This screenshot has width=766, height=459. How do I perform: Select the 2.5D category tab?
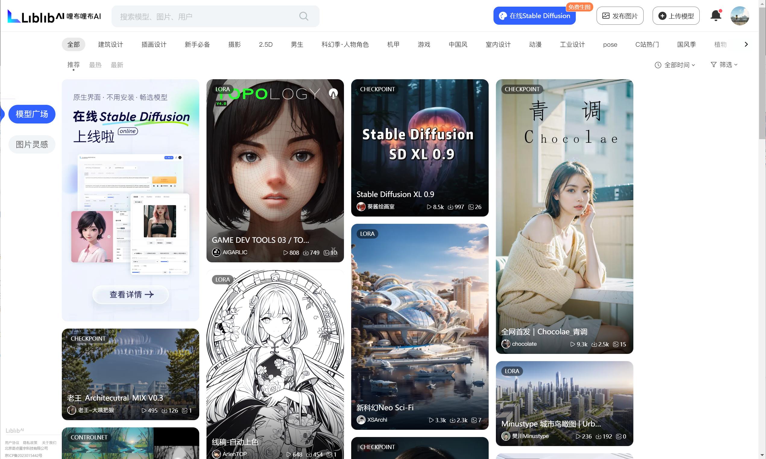click(x=266, y=45)
